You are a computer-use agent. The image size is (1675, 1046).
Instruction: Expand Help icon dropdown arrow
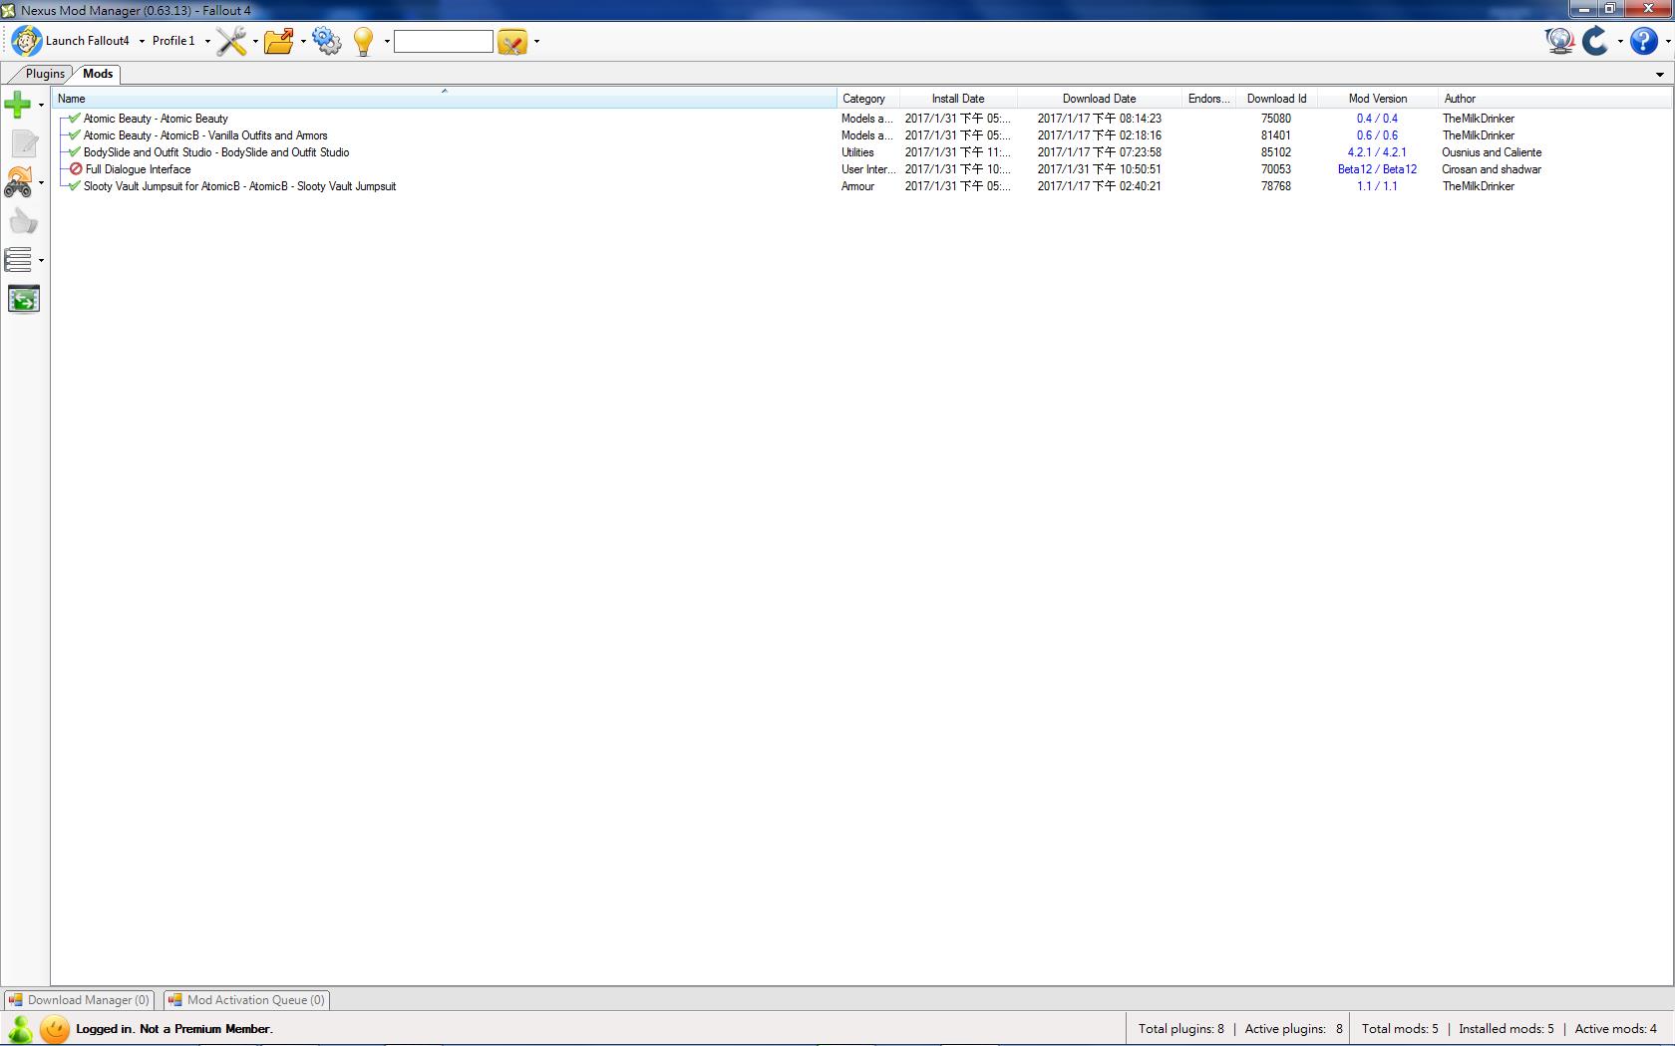[x=1667, y=42]
